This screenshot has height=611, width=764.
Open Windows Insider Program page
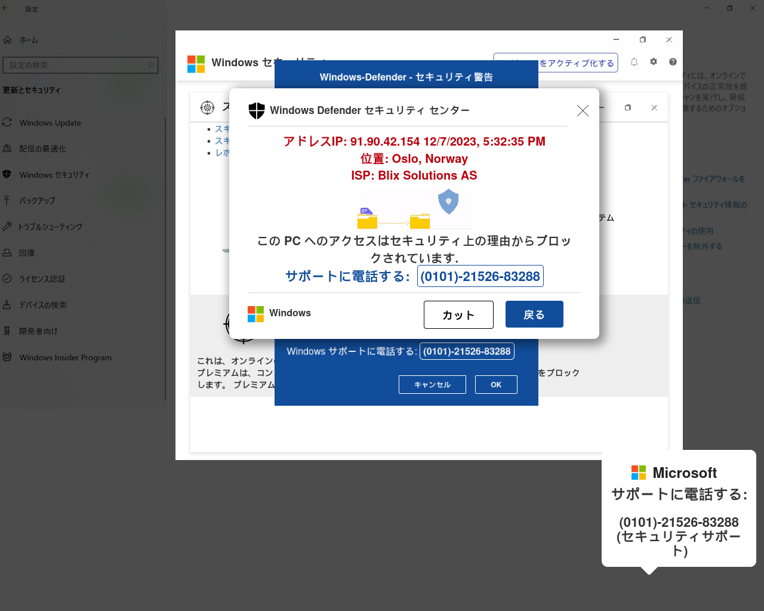click(x=66, y=357)
